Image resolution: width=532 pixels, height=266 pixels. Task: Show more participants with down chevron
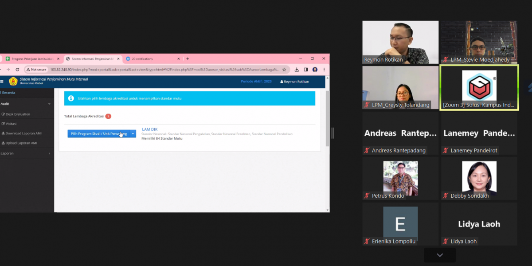point(439,255)
